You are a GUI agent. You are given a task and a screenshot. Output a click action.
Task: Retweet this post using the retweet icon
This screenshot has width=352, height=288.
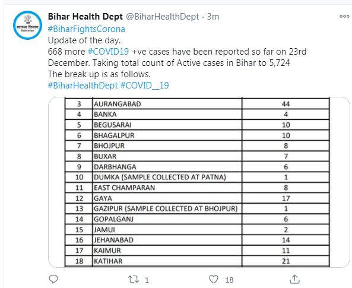(x=134, y=280)
